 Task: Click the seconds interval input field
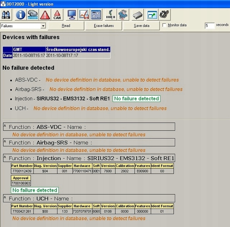[210, 26]
